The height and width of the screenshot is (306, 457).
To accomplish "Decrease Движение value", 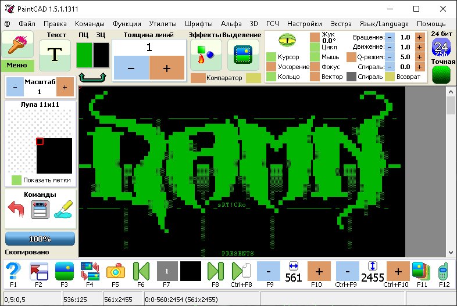I will coord(390,47).
